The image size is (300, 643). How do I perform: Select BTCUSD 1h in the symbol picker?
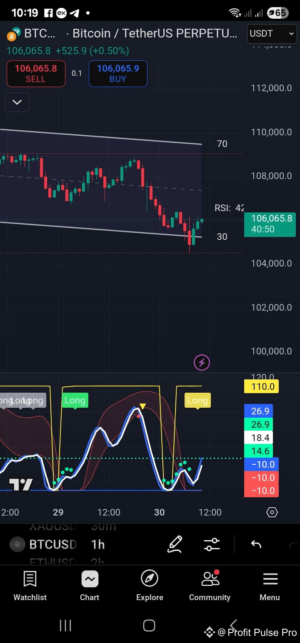click(58, 544)
